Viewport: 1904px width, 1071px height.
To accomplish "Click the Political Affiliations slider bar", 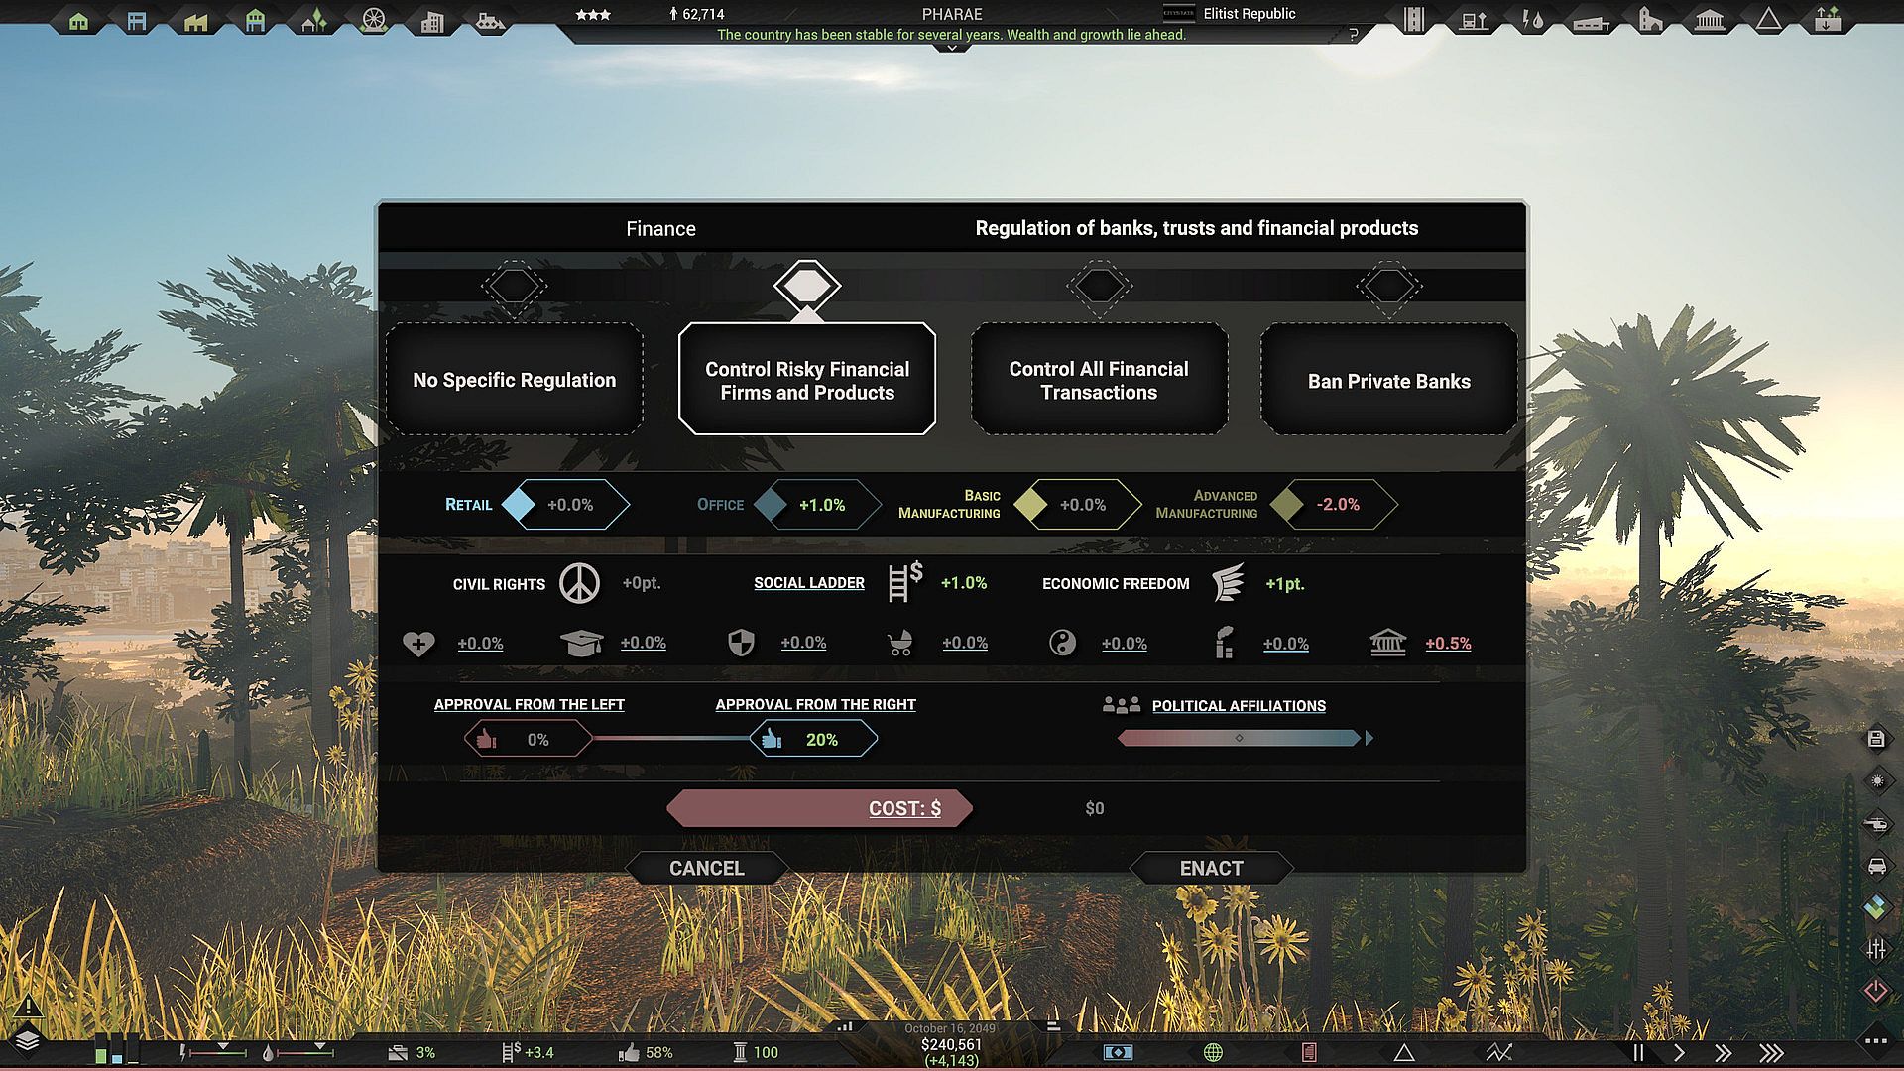I will point(1238,738).
